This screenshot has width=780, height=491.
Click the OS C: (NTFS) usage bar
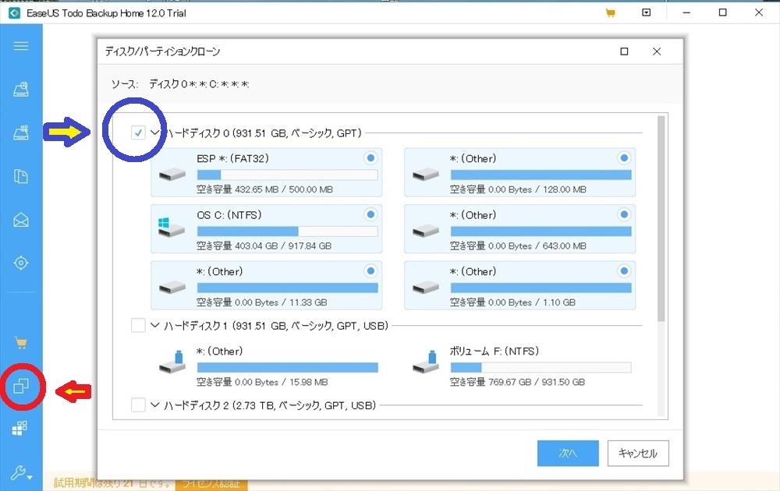288,231
